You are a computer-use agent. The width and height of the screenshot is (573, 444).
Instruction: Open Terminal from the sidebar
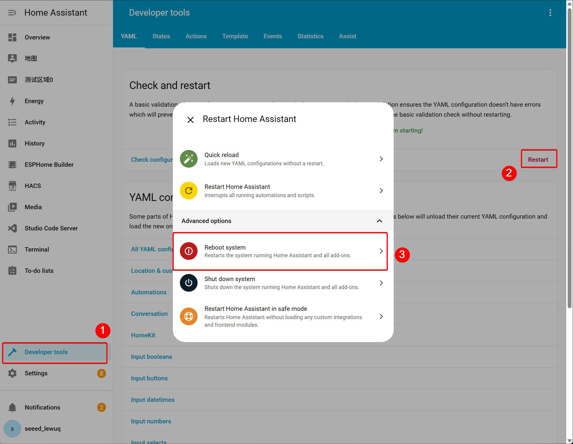pos(37,250)
